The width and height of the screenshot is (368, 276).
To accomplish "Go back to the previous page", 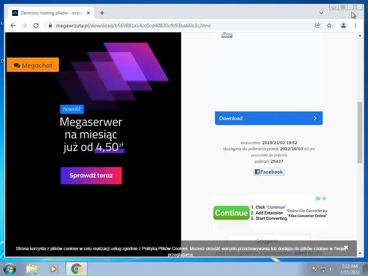I will click(13, 26).
